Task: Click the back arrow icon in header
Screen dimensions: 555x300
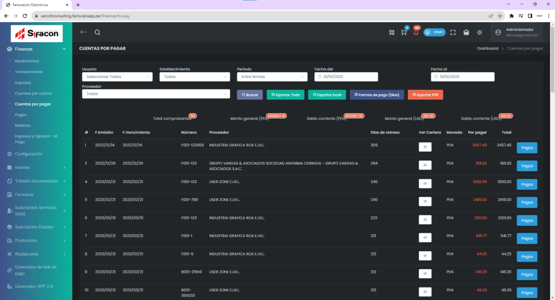Action: pyautogui.click(x=83, y=32)
